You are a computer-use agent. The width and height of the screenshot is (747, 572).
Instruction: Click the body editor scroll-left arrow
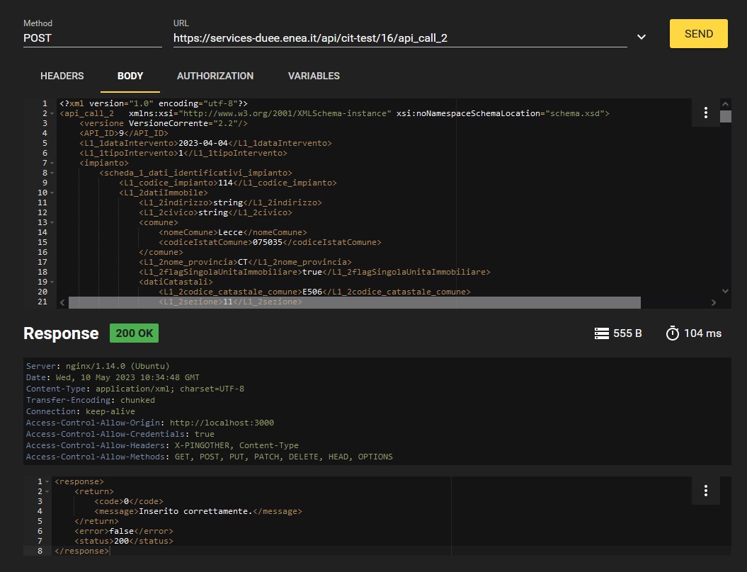click(62, 302)
